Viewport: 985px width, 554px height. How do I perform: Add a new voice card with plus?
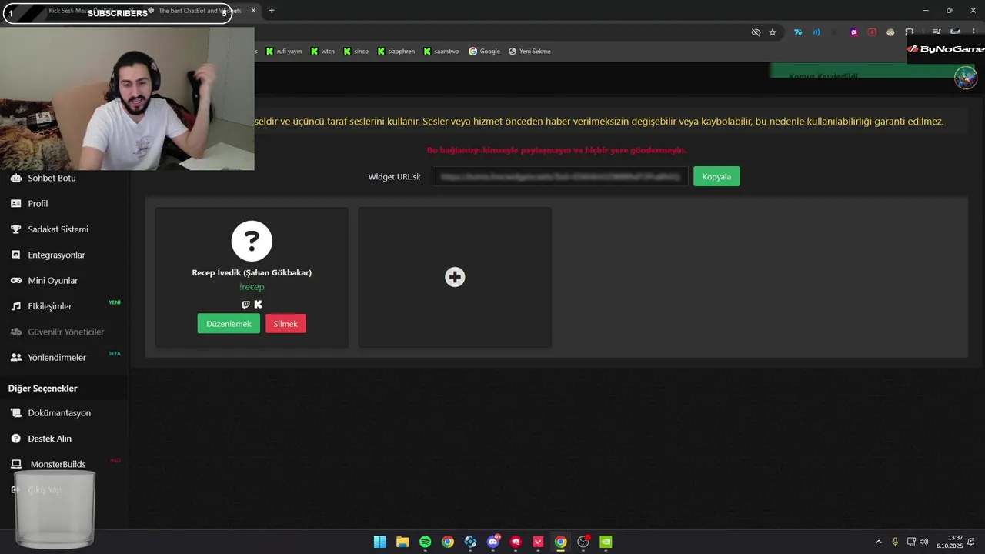[455, 277]
